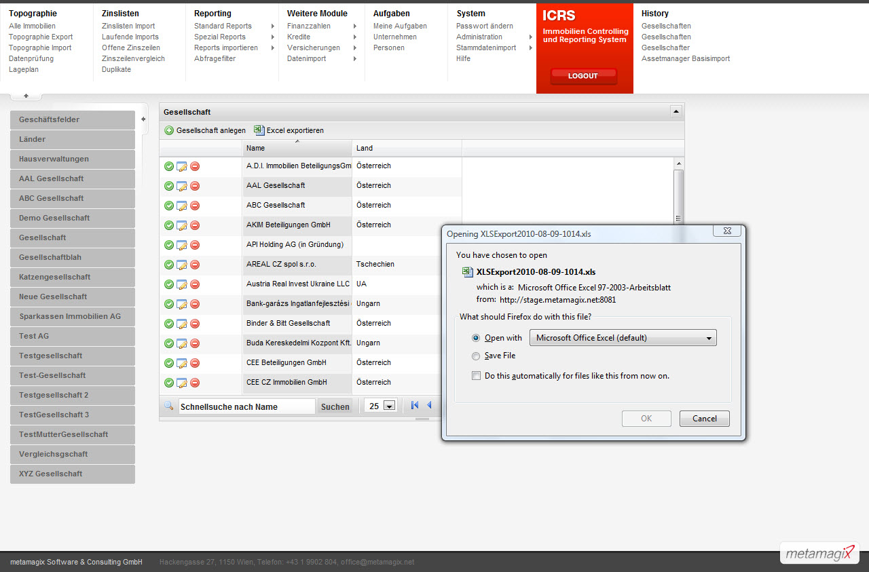The image size is (869, 572).
Task: Click green check icon for AAL Gesellschaft row
Action: (x=169, y=186)
